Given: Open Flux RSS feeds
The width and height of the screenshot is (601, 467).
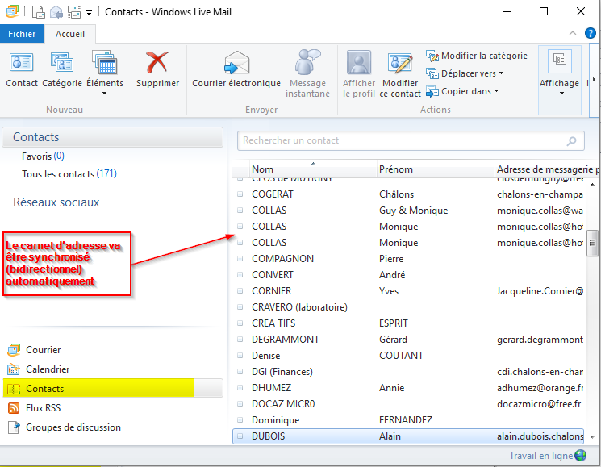Looking at the screenshot, I should [x=43, y=408].
